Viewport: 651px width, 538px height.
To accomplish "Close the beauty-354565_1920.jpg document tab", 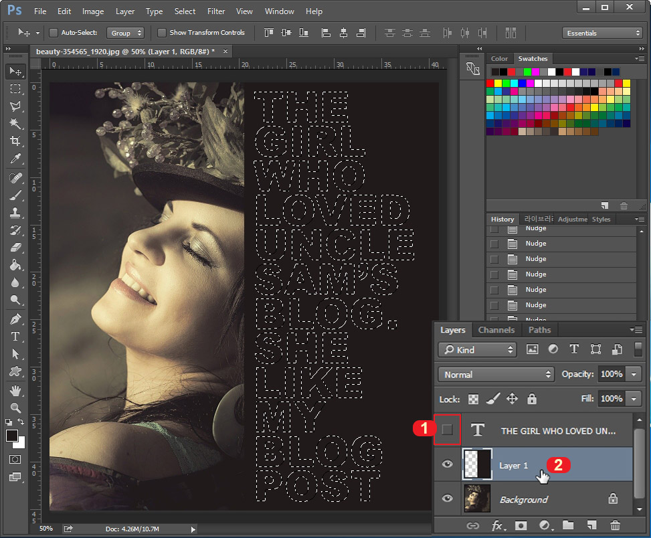I will (x=225, y=51).
